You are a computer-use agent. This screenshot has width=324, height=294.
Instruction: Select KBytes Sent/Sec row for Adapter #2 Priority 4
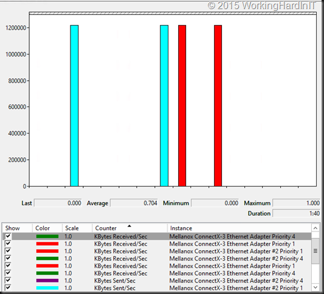tap(157, 281)
